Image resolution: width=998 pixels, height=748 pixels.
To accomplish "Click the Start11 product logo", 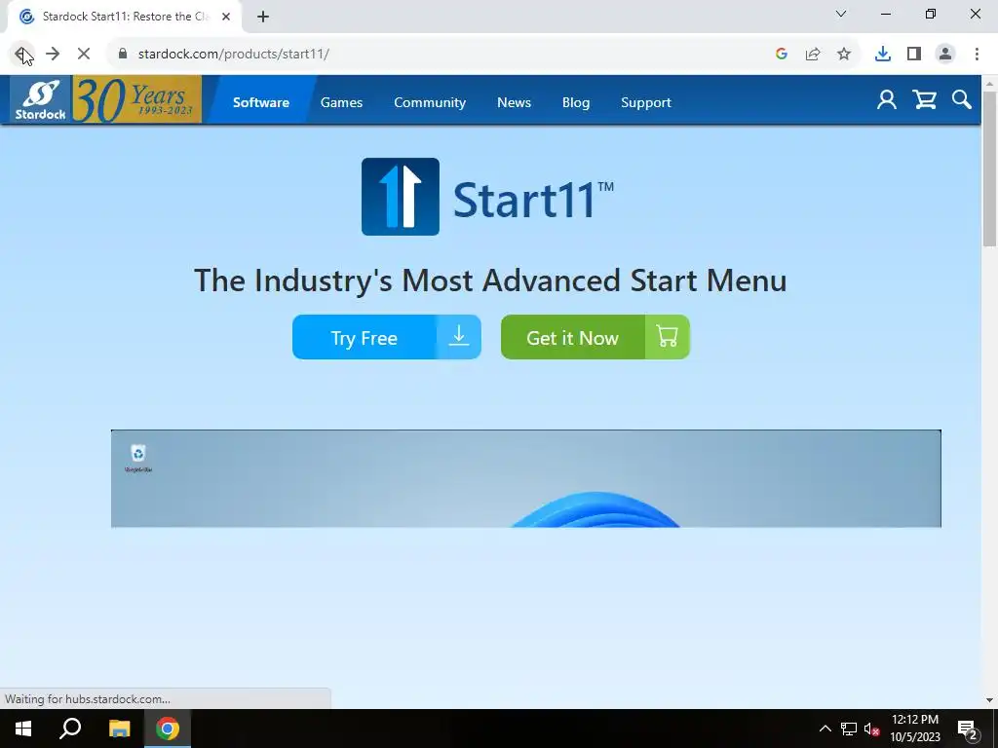I will (x=487, y=197).
